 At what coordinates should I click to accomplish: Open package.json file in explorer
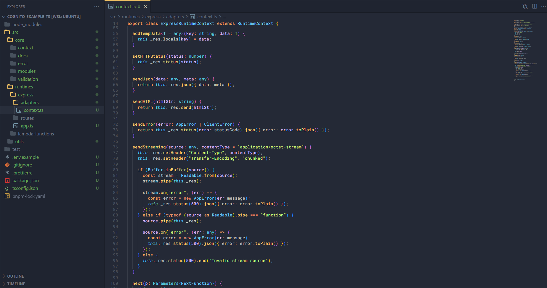[x=25, y=181]
